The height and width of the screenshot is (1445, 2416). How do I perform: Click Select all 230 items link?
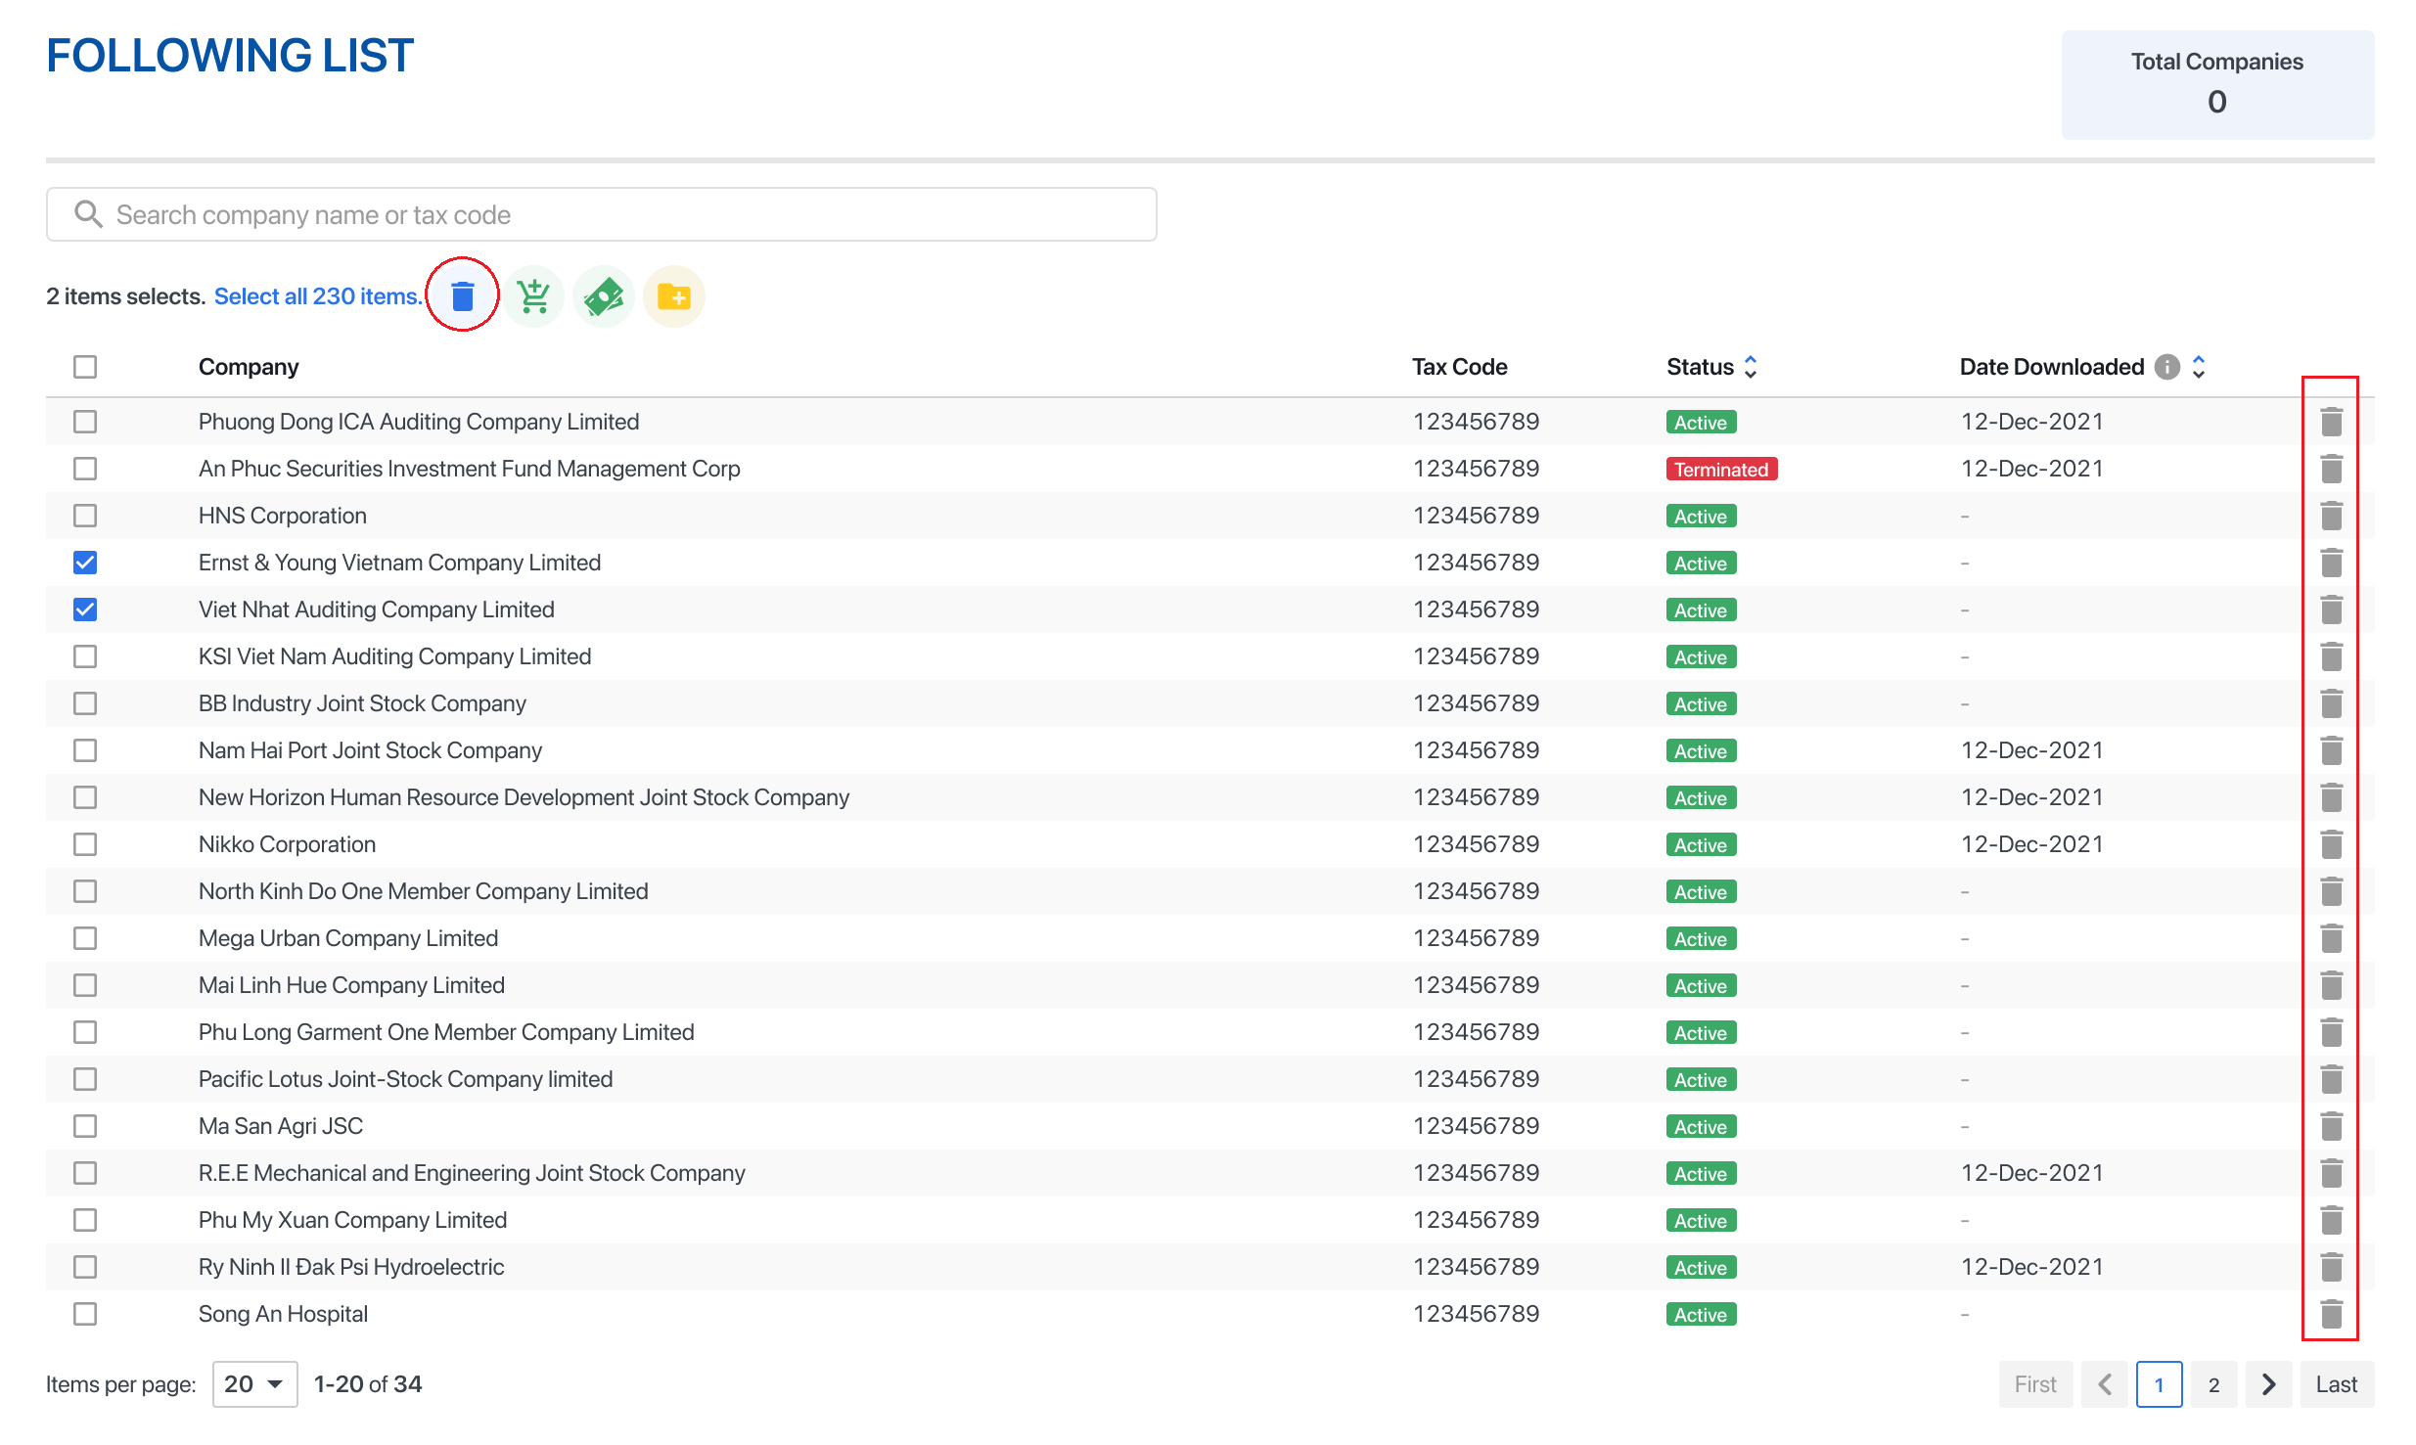317,296
